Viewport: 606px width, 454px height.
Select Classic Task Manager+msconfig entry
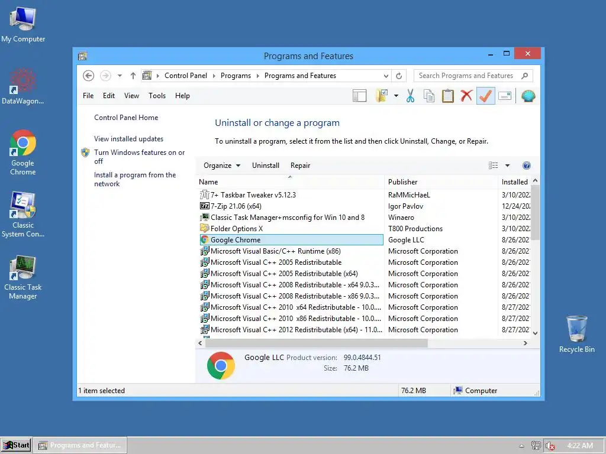(x=291, y=218)
